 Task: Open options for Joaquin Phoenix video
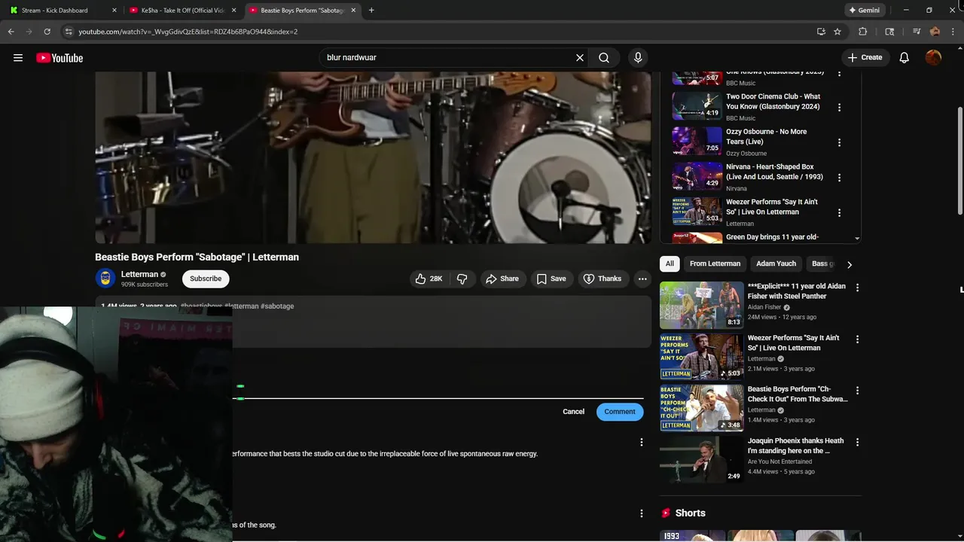[x=857, y=442]
